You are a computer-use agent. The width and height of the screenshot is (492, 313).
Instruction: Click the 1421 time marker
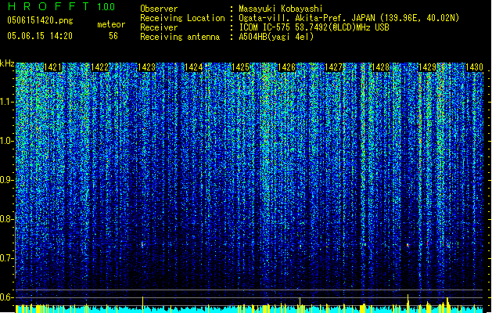coord(52,67)
